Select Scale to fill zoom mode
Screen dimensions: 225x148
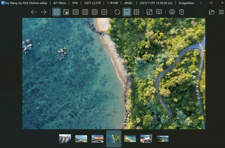tap(104, 12)
